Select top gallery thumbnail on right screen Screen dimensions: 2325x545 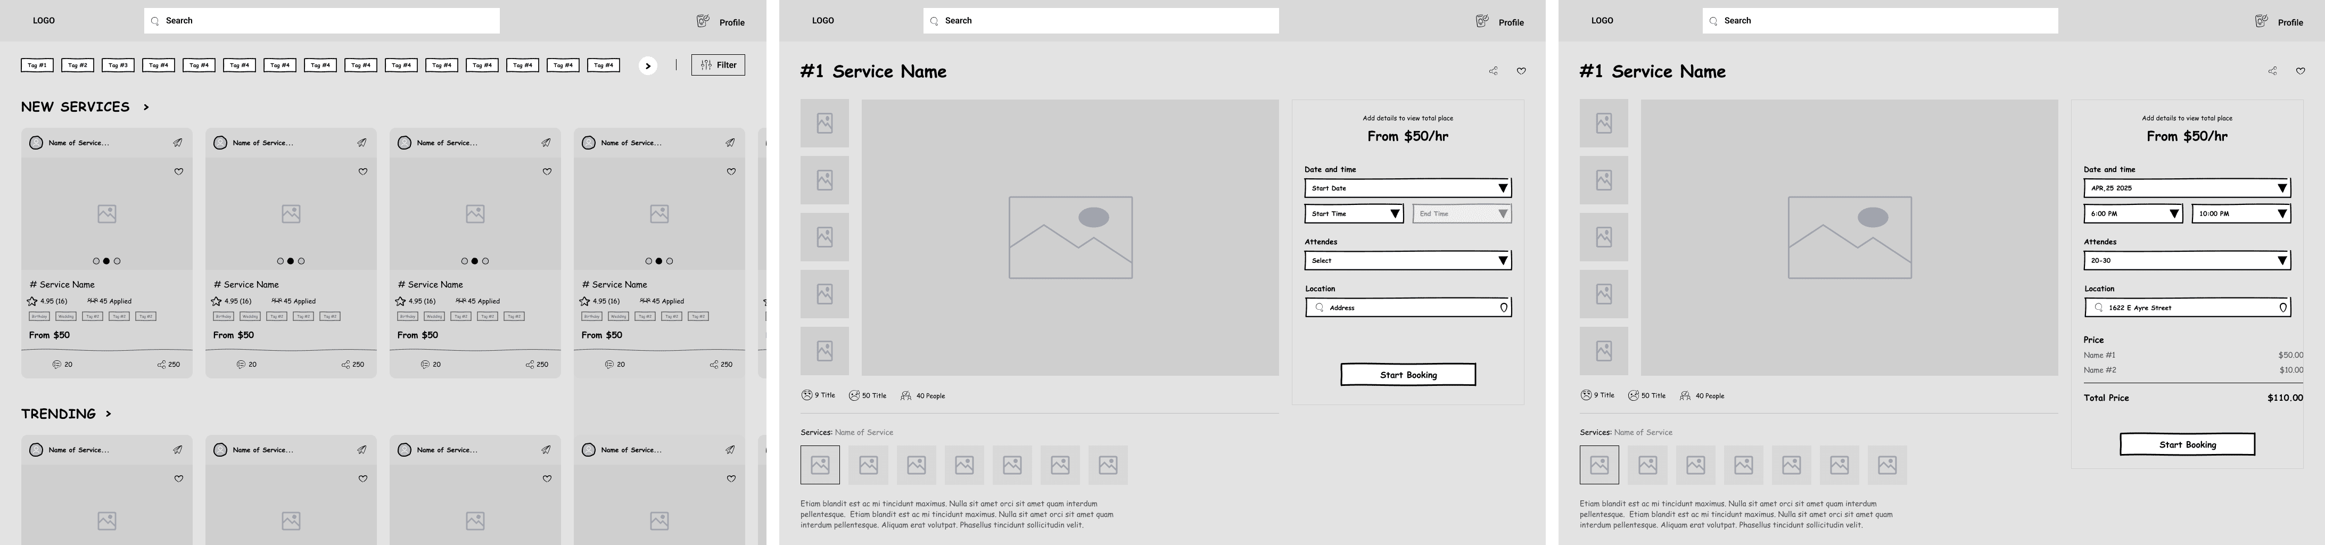(1603, 123)
